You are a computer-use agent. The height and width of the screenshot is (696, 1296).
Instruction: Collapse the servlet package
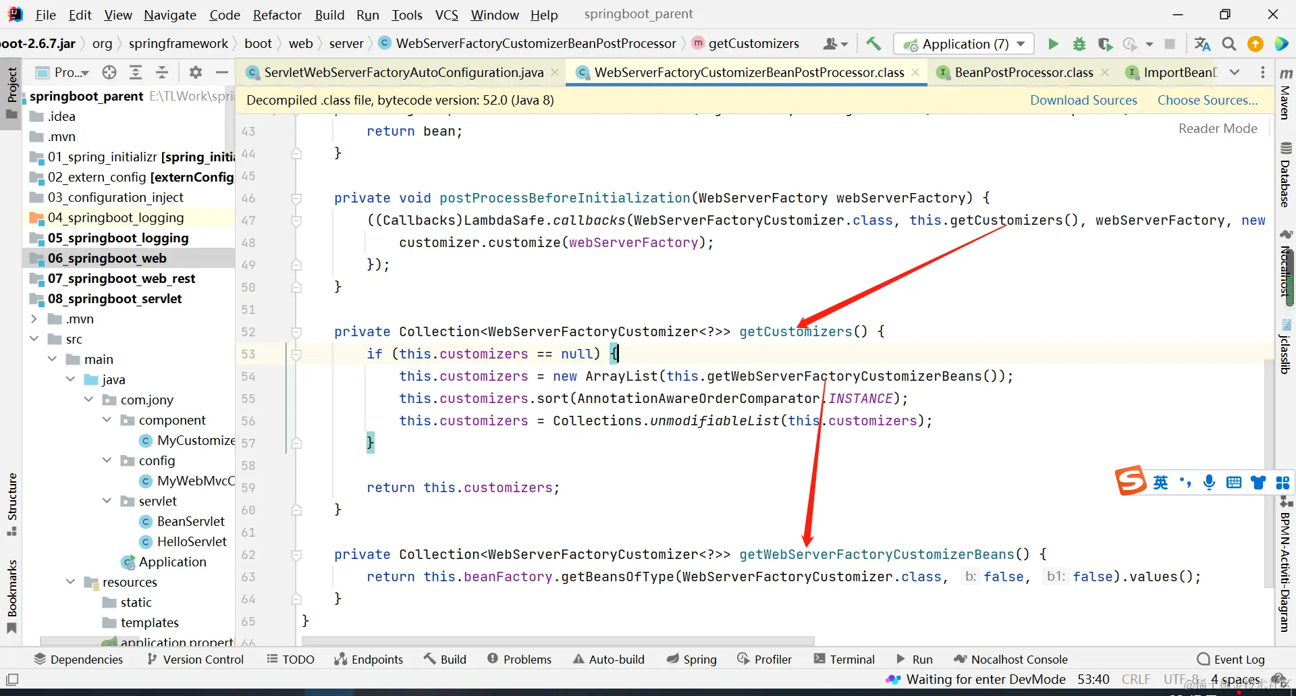pos(107,501)
